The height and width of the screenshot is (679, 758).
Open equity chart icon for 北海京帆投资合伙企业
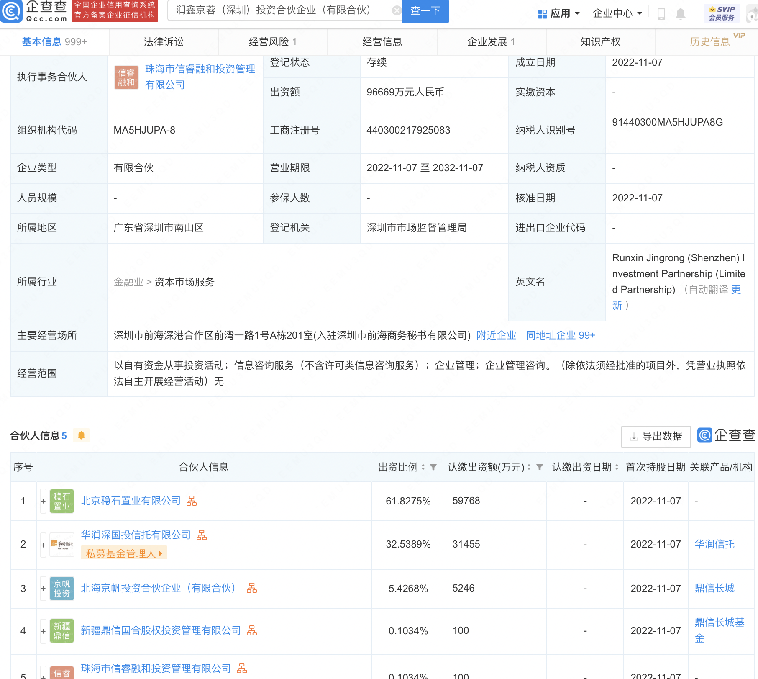(x=252, y=588)
